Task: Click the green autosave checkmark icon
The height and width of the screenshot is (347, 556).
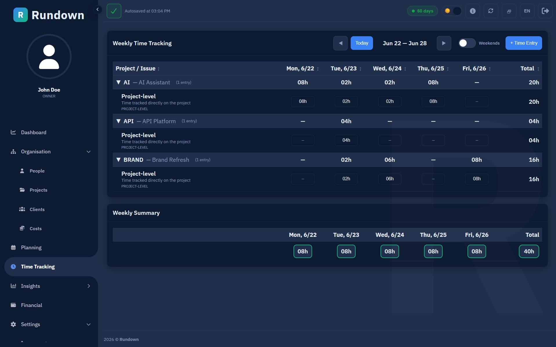Action: point(114,11)
